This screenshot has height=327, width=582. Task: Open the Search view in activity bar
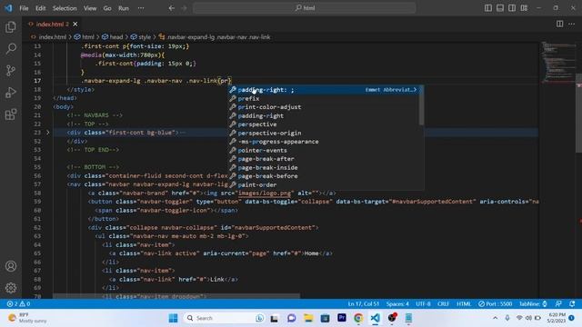tap(11, 48)
